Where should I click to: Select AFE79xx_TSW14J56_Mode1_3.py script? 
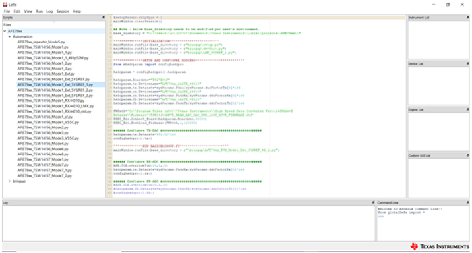point(44,69)
